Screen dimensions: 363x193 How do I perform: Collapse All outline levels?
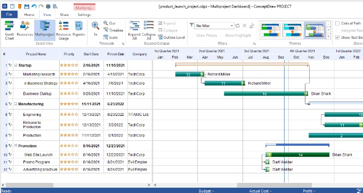click(149, 30)
